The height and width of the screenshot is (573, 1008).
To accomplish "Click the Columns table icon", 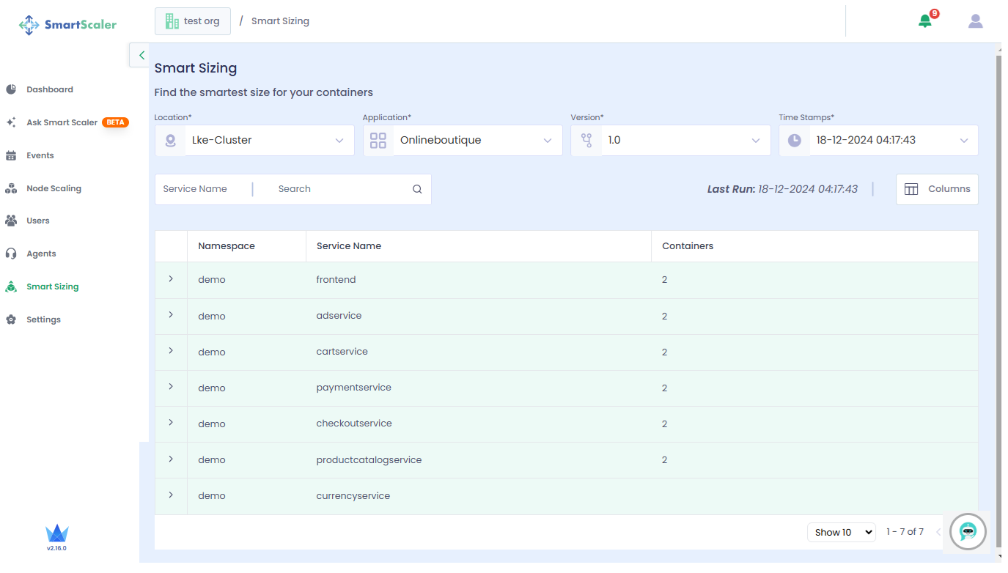I will 911,189.
